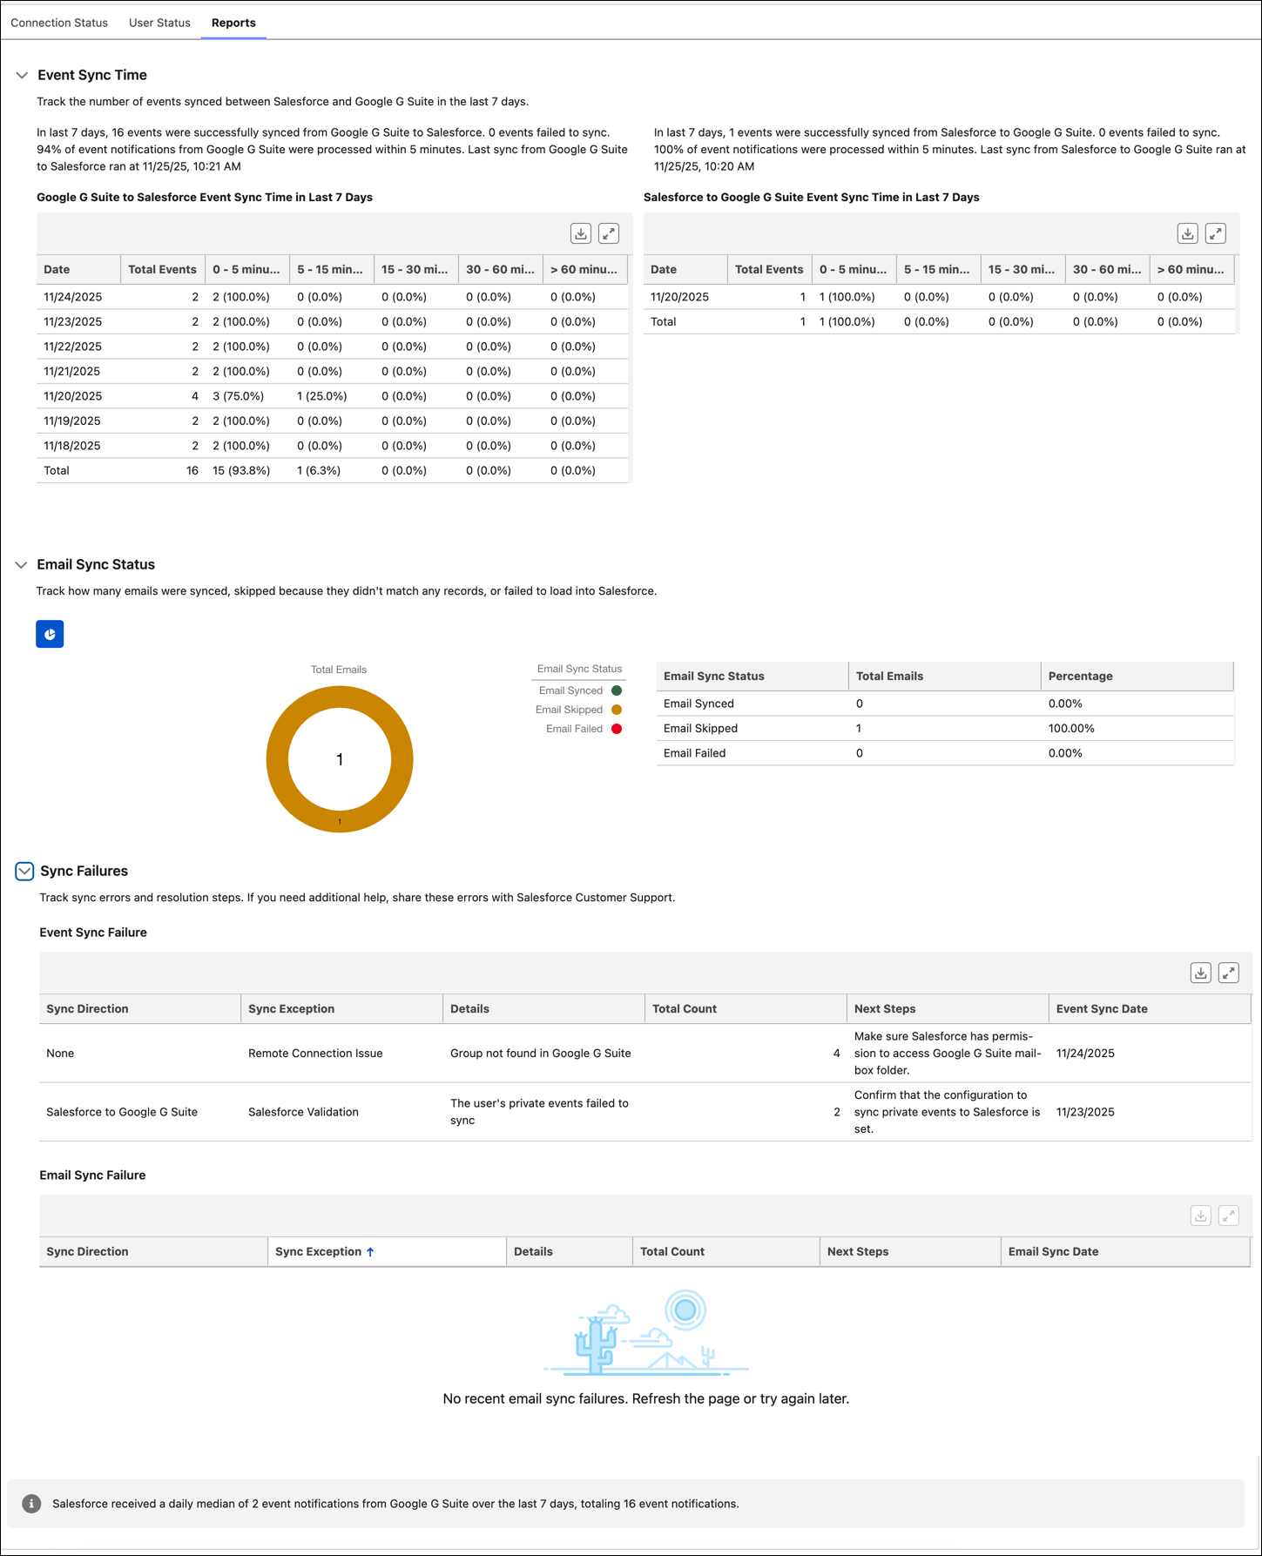Click the '15 - 30 mi...' header in Salesforce to Google table
The height and width of the screenshot is (1556, 1262).
click(x=1022, y=270)
